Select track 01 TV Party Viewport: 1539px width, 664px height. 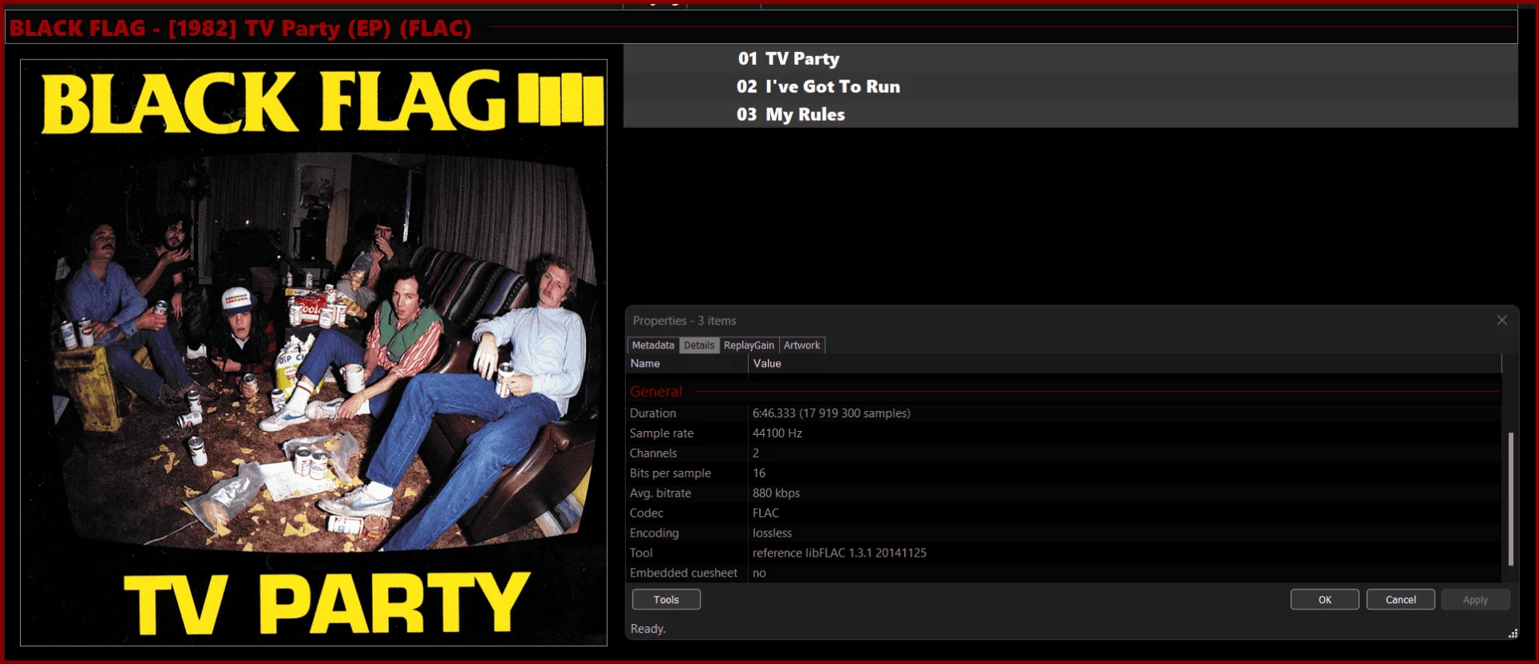coord(1071,58)
